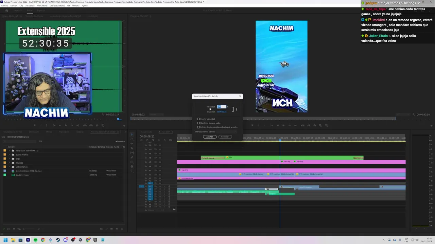Image resolution: width=435 pixels, height=244 pixels.
Task: Toggle linked selection in the timeline header
Action: point(153,140)
